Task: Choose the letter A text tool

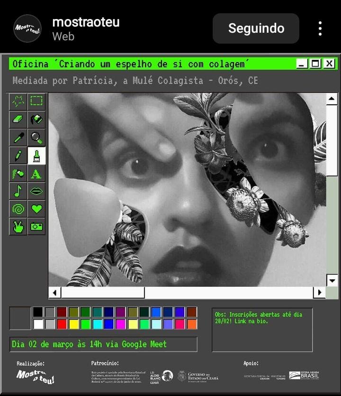Action: point(36,174)
